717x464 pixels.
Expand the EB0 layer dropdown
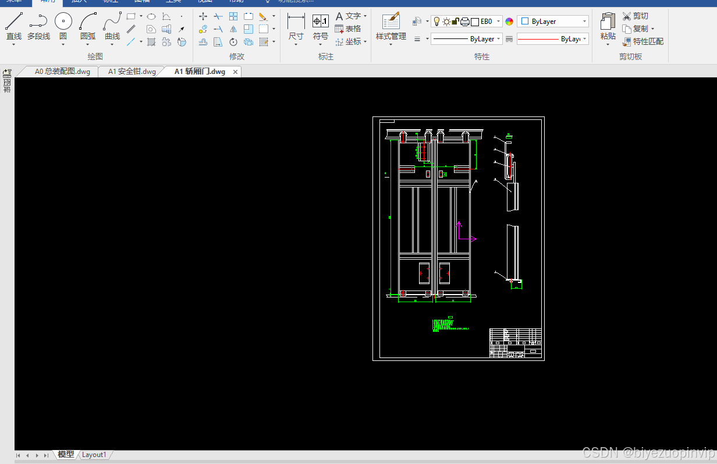pos(499,22)
